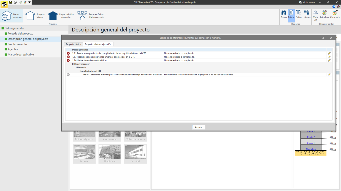Select the Industrial building type thumbnail

point(135,154)
